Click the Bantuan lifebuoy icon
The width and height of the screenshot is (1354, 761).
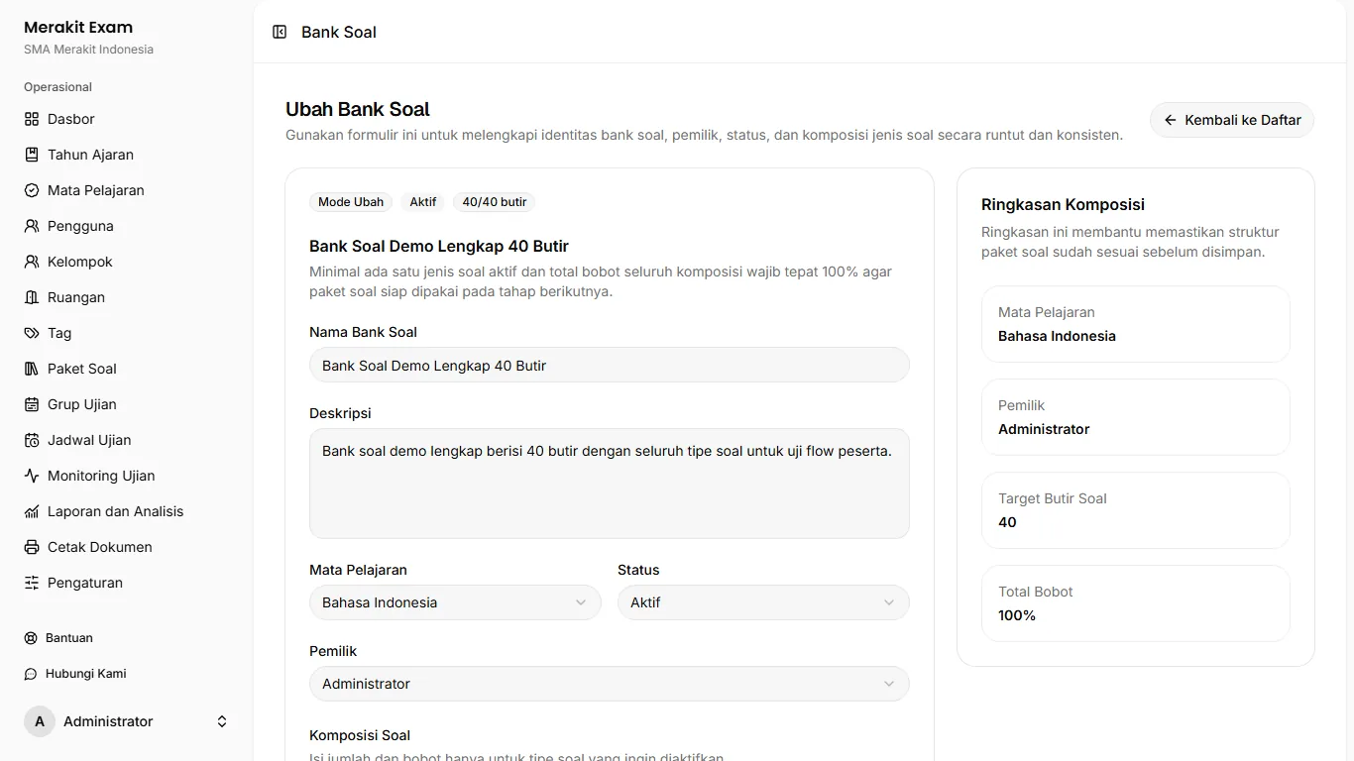pos(31,638)
